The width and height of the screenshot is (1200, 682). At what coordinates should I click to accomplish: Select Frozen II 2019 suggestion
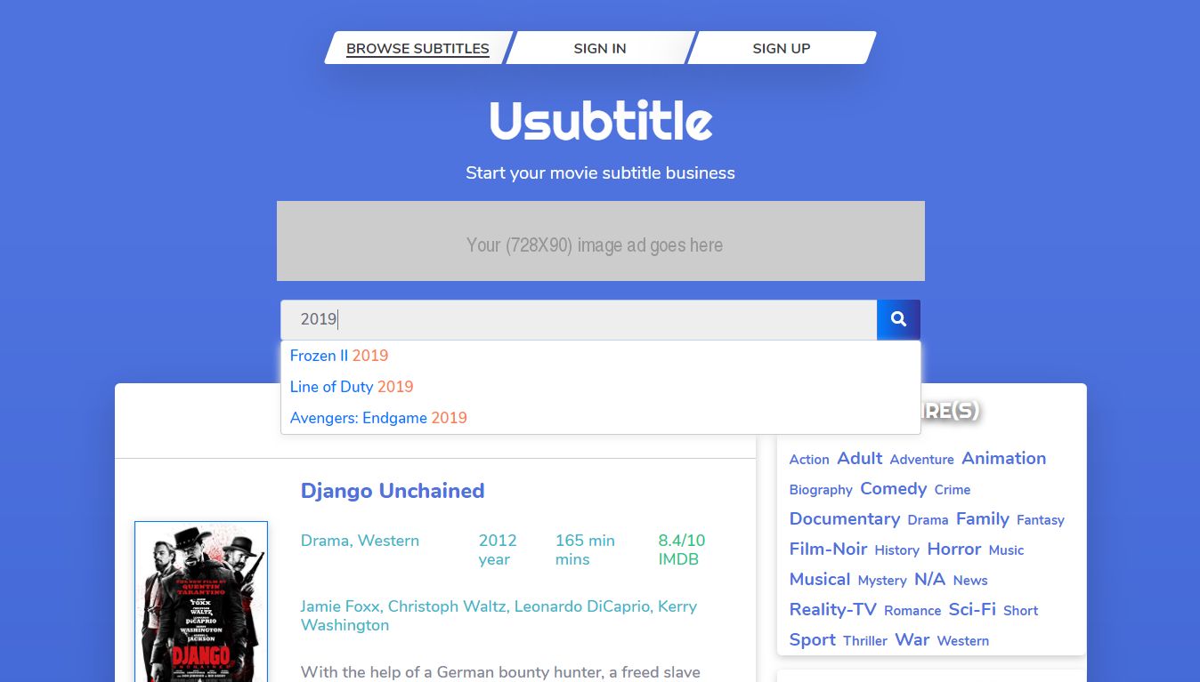[x=339, y=356]
